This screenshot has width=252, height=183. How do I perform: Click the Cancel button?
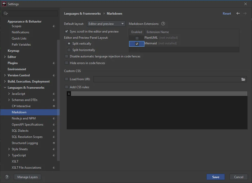click(x=238, y=177)
